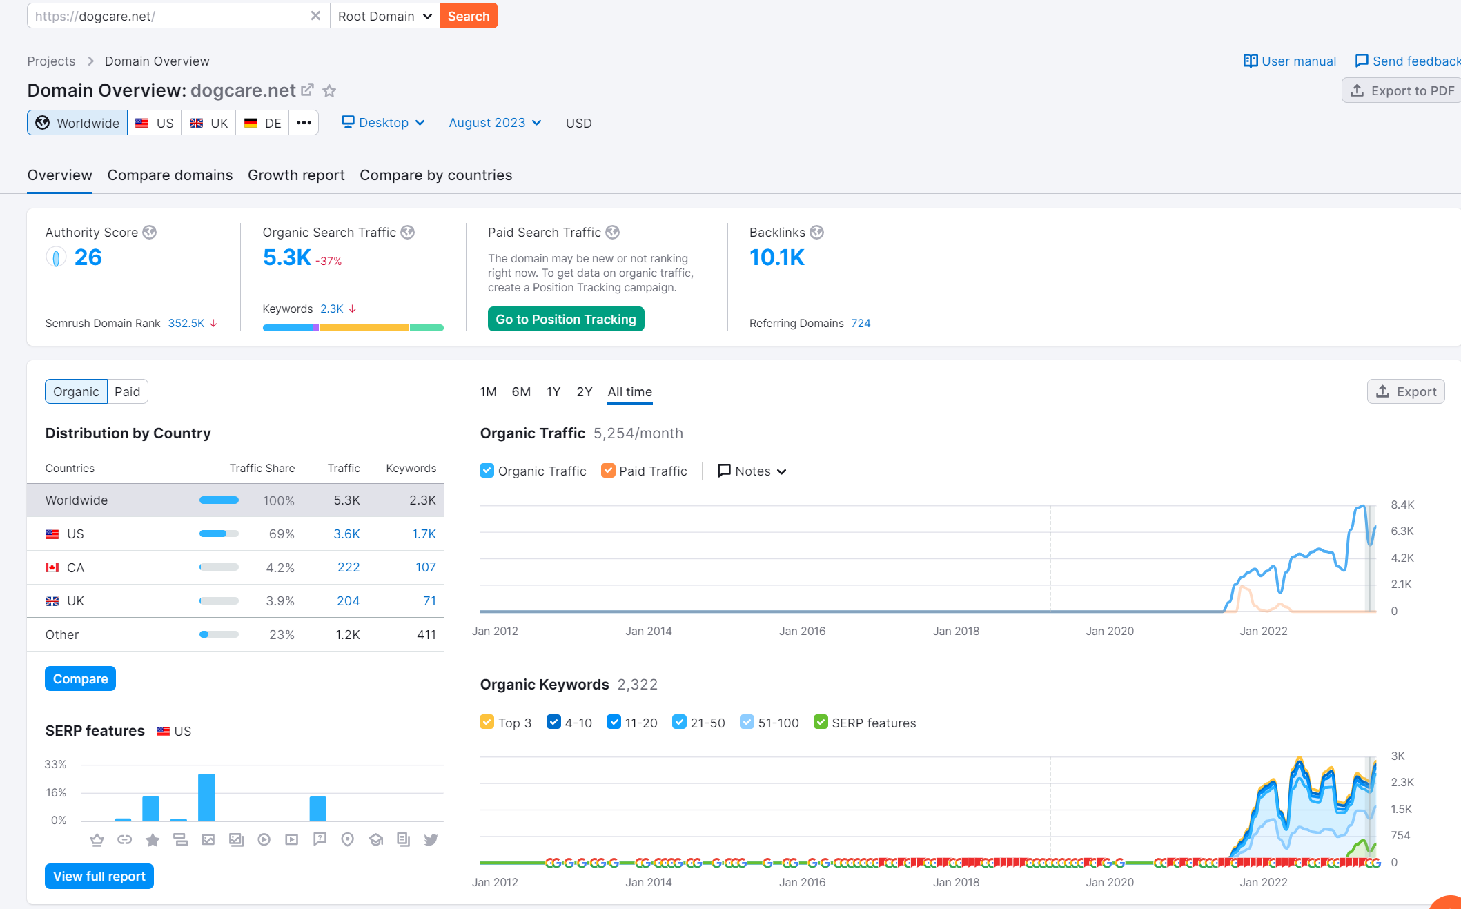Click the tallest SERP features chart bar
The width and height of the screenshot is (1461, 909).
tap(206, 797)
